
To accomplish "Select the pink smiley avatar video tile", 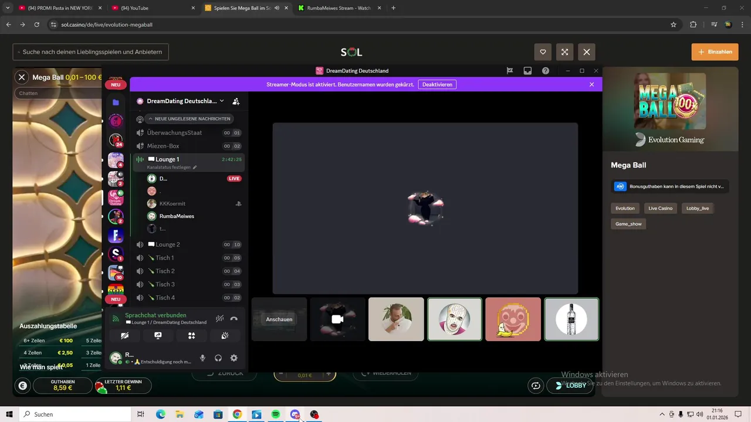I will click(x=513, y=319).
